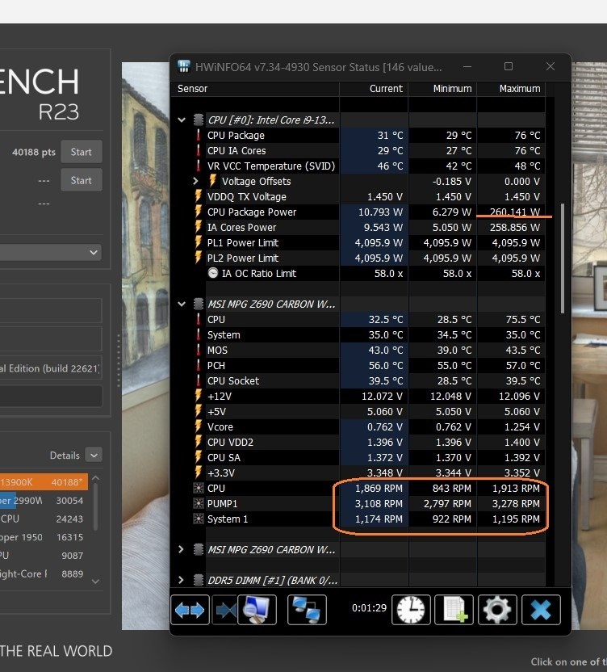Screen dimensions: 607x672
Task: Expand the DDR5 DIMM [#1] sensor group
Action: point(181,580)
